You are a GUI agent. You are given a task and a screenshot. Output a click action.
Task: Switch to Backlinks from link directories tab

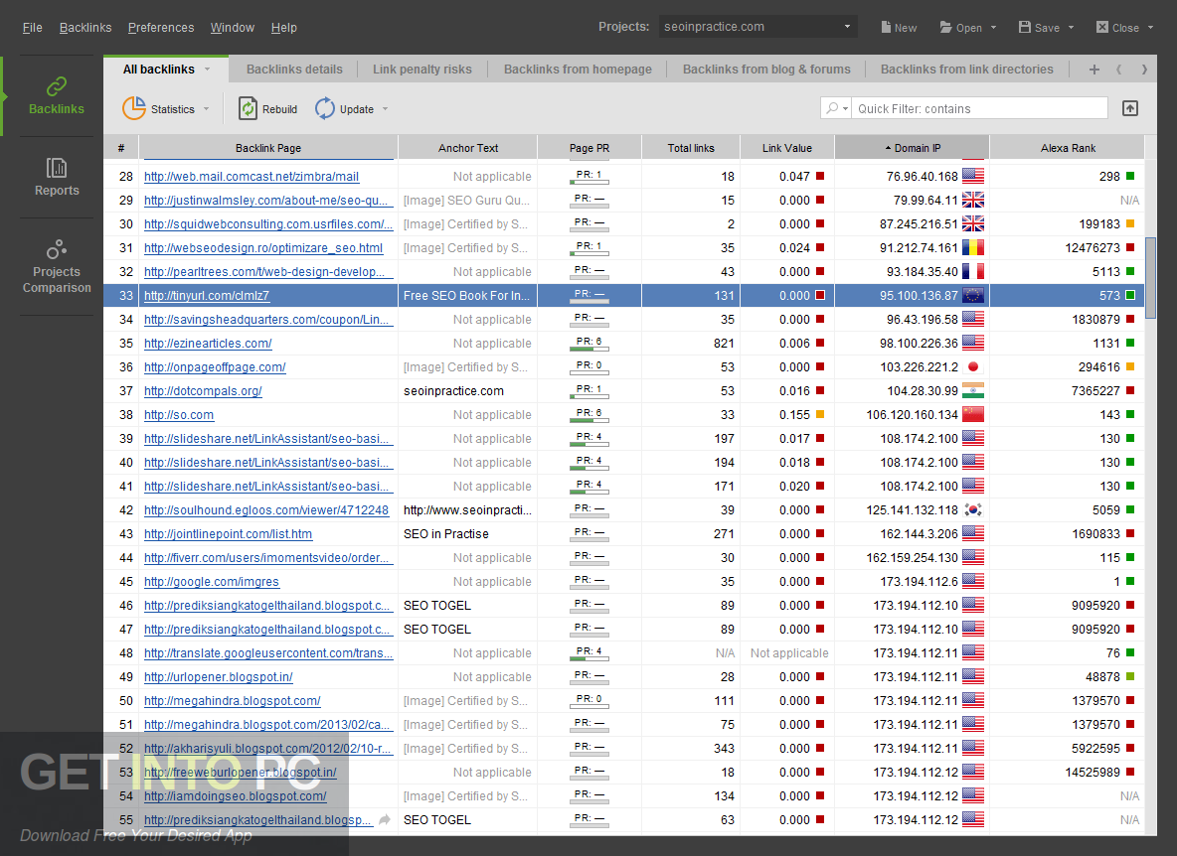(967, 69)
